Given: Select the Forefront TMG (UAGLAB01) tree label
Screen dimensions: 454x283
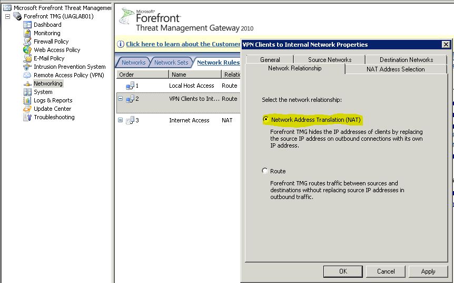Looking at the screenshot, I should coord(58,16).
